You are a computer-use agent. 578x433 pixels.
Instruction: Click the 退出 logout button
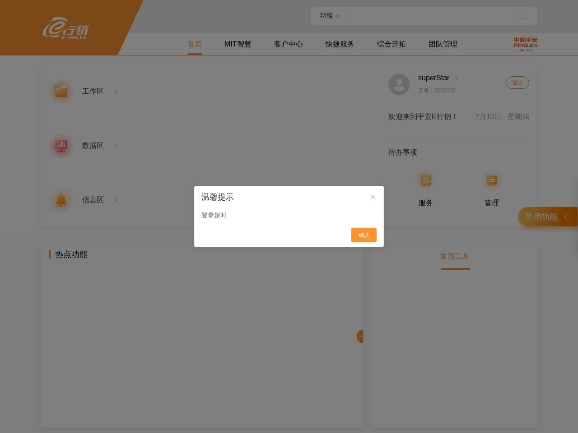pyautogui.click(x=517, y=83)
